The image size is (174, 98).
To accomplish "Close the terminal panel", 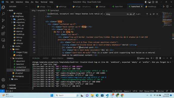I will [x=171, y=58].
